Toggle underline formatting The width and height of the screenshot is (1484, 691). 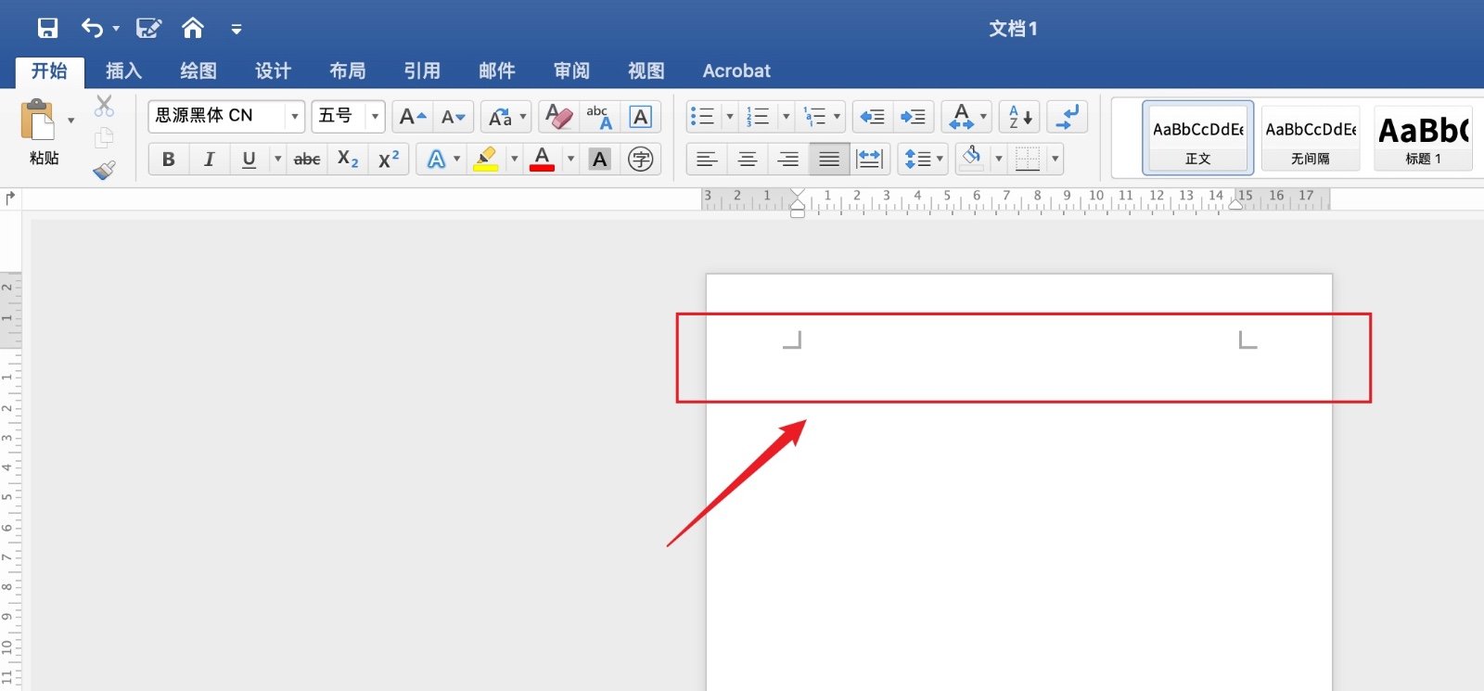[249, 160]
